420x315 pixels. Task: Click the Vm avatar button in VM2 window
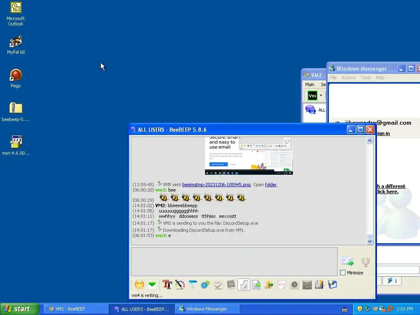pyautogui.click(x=312, y=96)
